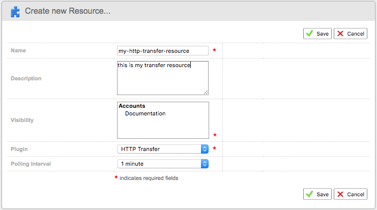Expand the Polling Interval dropdown

point(163,164)
